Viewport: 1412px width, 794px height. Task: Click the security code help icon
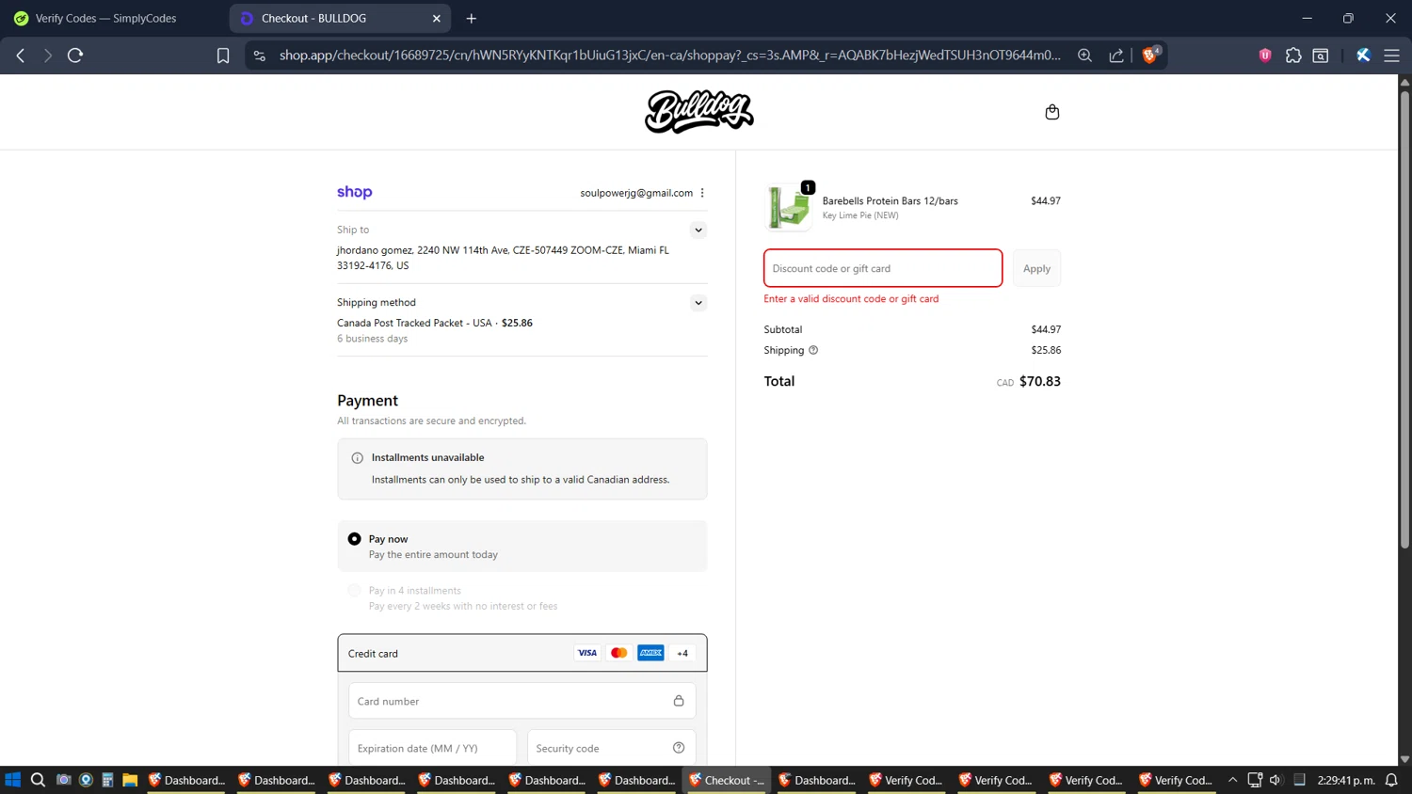pyautogui.click(x=679, y=748)
